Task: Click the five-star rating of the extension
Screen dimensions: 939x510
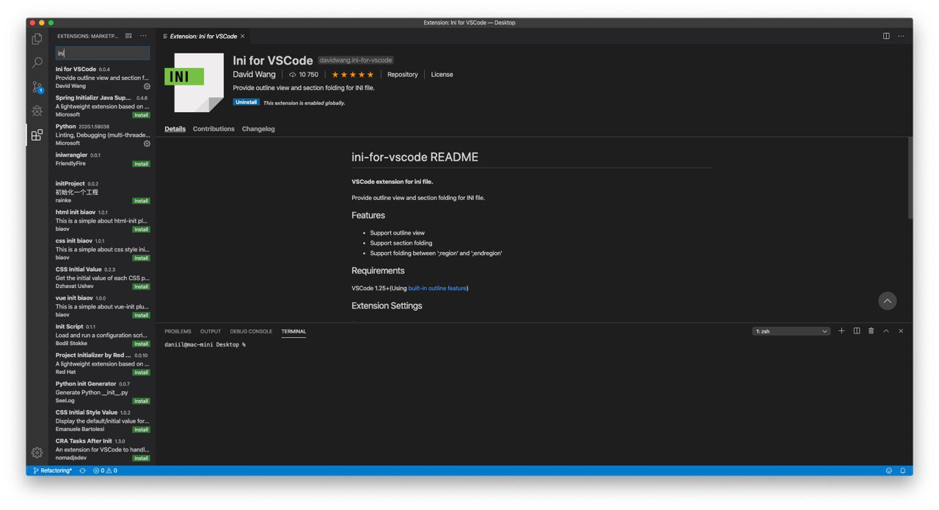Action: pos(352,75)
